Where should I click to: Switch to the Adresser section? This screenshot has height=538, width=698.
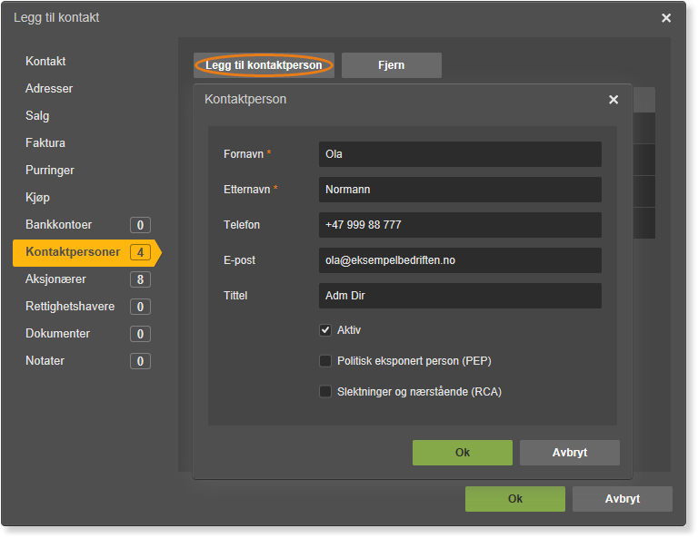click(x=49, y=88)
